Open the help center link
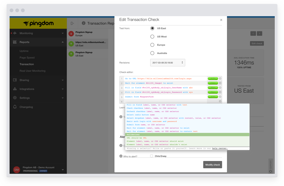 [220, 148]
